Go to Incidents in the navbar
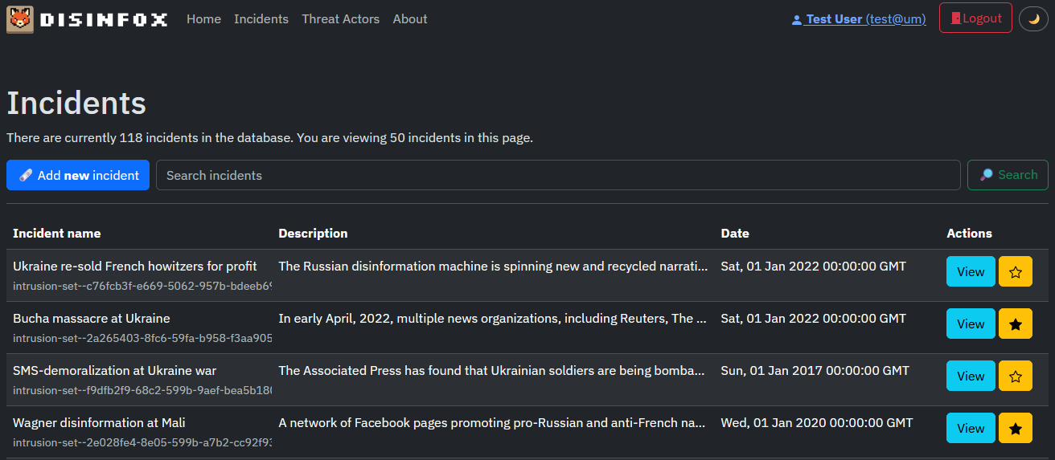Image resolution: width=1055 pixels, height=460 pixels. click(x=261, y=19)
